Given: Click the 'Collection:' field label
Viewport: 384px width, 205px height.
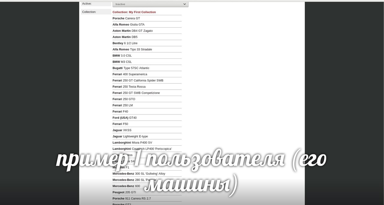Looking at the screenshot, I should click(89, 12).
